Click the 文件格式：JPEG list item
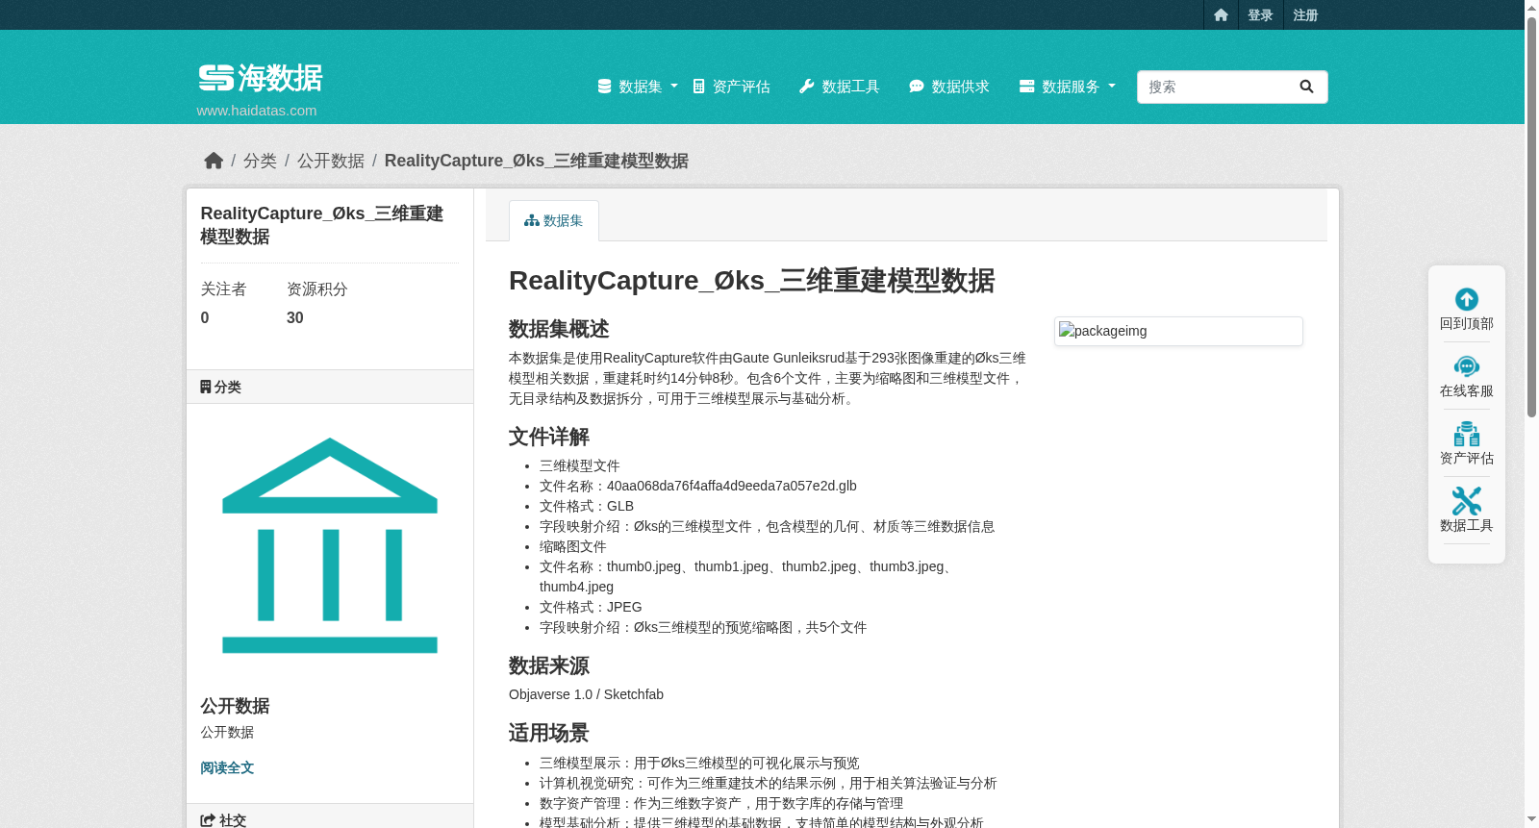 click(x=591, y=607)
